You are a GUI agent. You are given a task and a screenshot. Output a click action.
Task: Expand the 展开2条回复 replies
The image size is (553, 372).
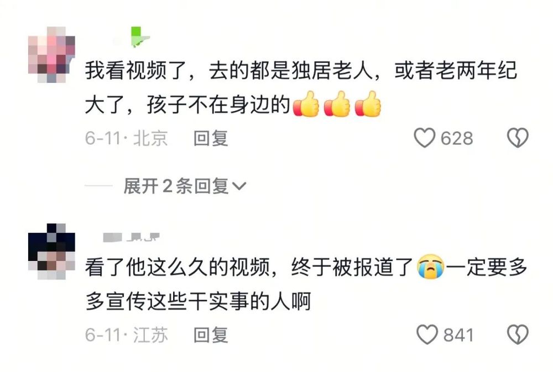pyautogui.click(x=185, y=186)
